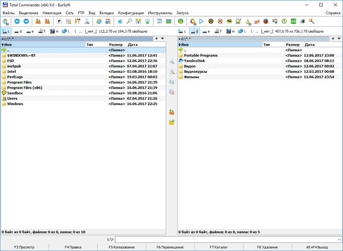Image resolution: width=343 pixels, height=251 pixels.
Task: Open the Справка menu
Action: point(333,13)
